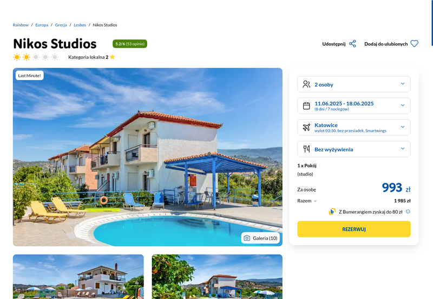Viewport: 433px width, 299px height.
Task: Expand the 2 osoby guests dropdown
Action: 354,84
